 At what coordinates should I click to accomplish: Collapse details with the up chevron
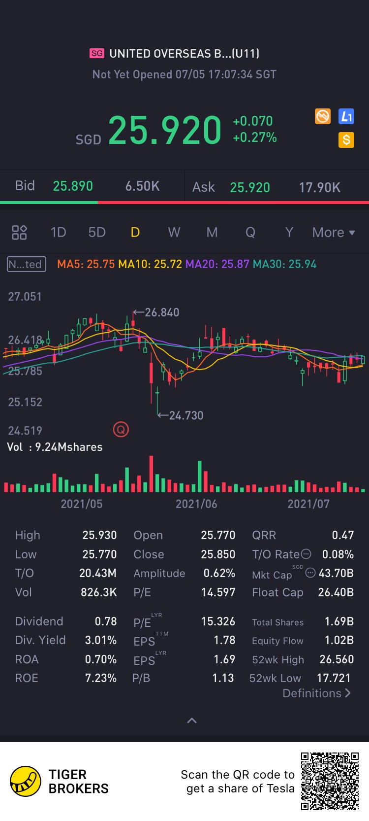click(192, 720)
